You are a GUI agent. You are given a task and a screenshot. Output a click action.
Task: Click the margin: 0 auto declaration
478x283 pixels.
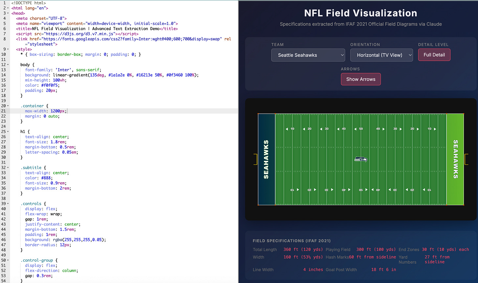(x=42, y=116)
